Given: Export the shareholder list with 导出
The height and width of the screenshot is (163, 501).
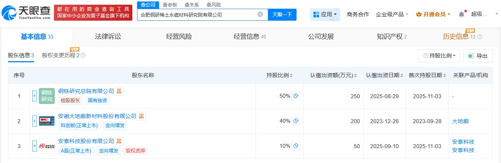Looking at the screenshot, I should pyautogui.click(x=478, y=56).
